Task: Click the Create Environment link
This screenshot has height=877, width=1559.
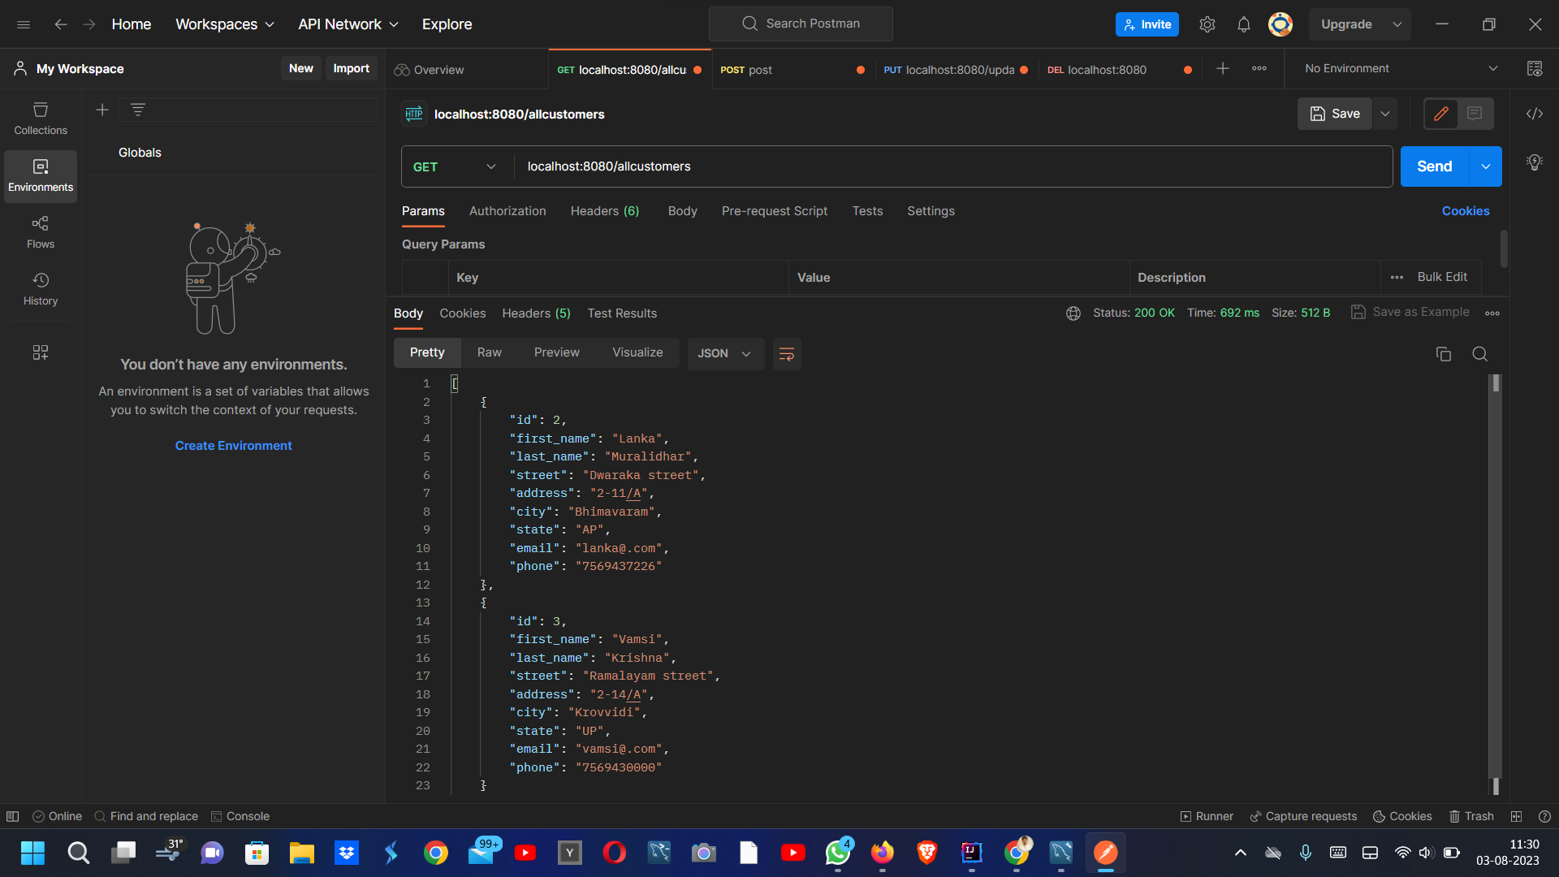Action: point(233,445)
